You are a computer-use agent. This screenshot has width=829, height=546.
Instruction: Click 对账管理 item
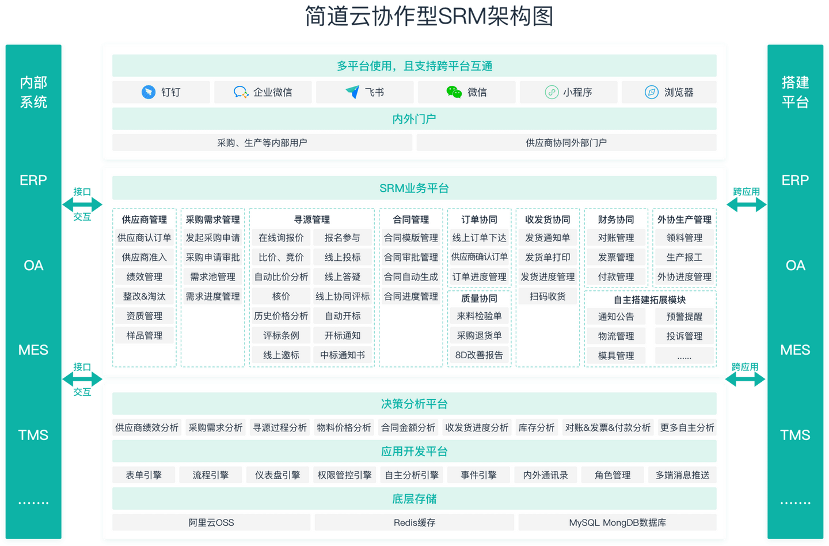[616, 238]
